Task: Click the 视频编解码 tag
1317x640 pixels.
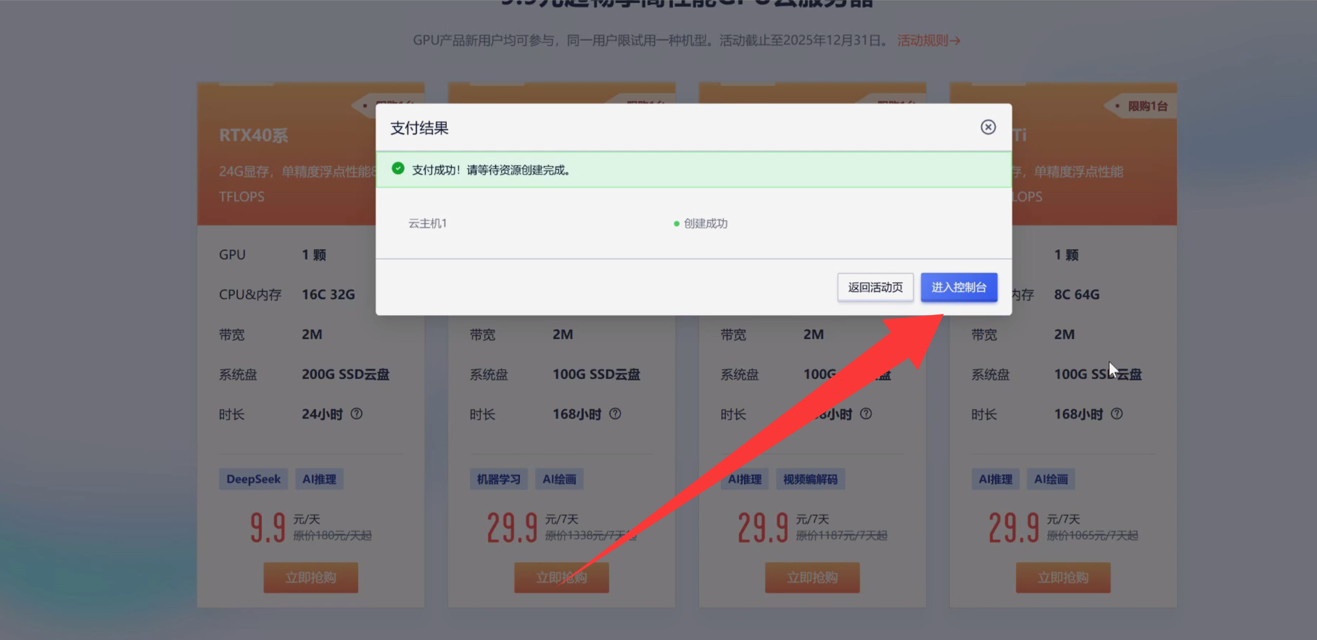Action: (x=810, y=479)
